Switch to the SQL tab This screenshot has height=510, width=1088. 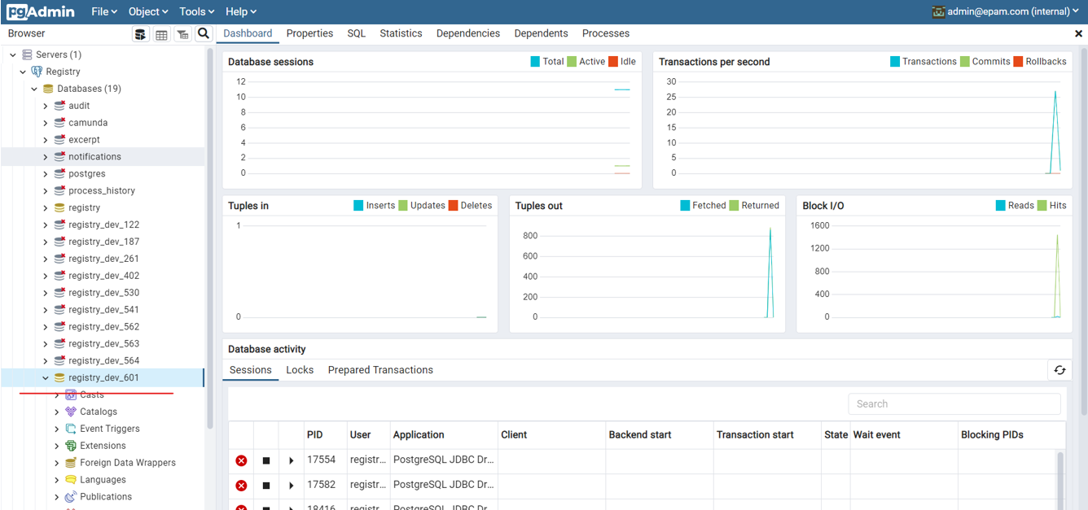pyautogui.click(x=357, y=33)
